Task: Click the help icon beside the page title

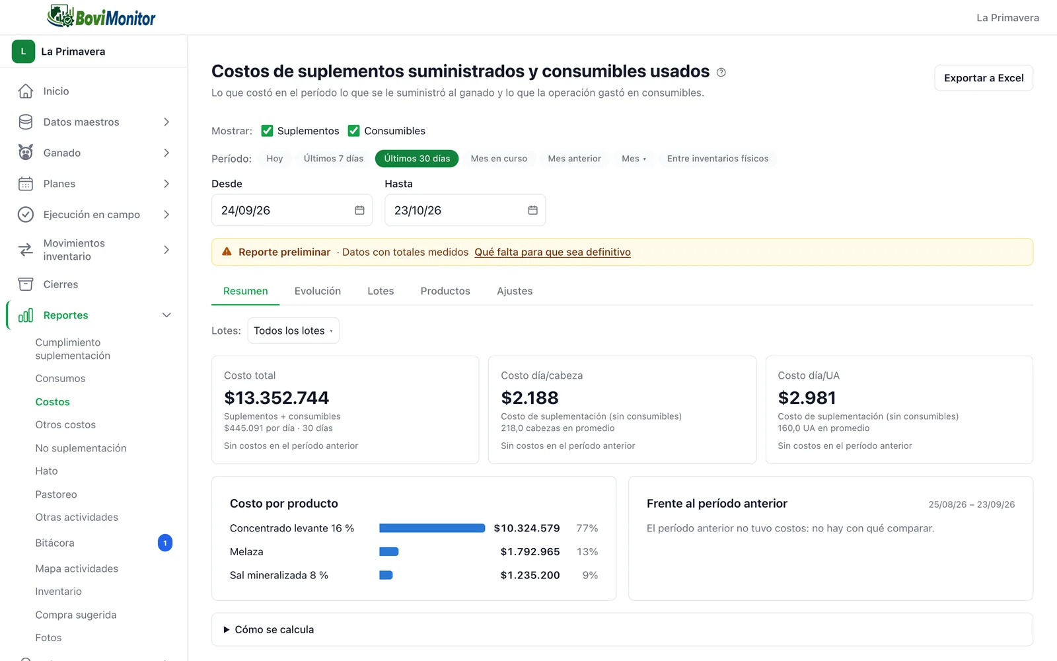Action: pos(721,73)
